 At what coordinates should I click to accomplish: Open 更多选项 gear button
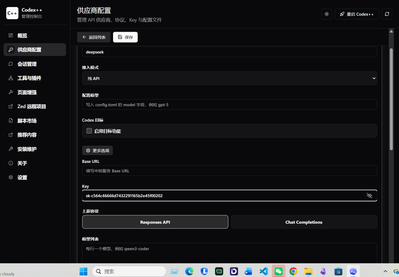click(97, 151)
